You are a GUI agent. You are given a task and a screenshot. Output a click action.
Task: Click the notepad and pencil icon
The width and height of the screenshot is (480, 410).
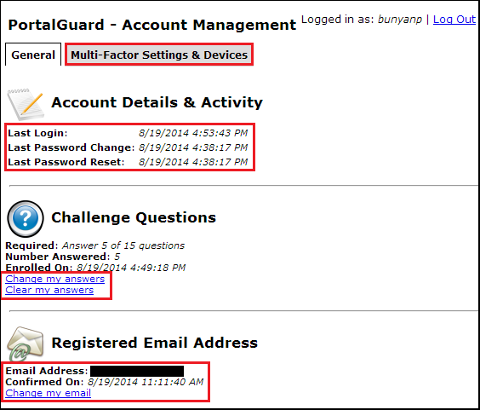coord(26,104)
